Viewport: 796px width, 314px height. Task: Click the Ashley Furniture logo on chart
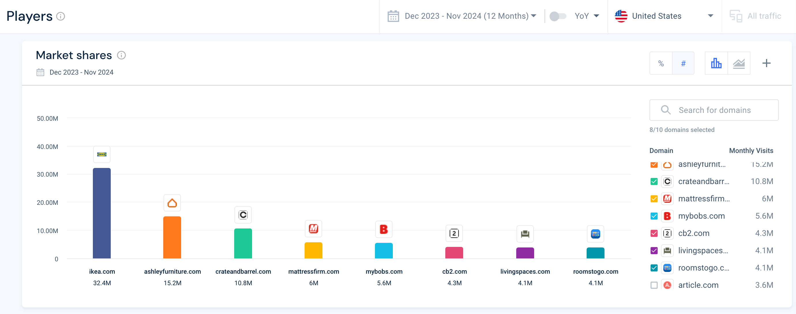172,203
